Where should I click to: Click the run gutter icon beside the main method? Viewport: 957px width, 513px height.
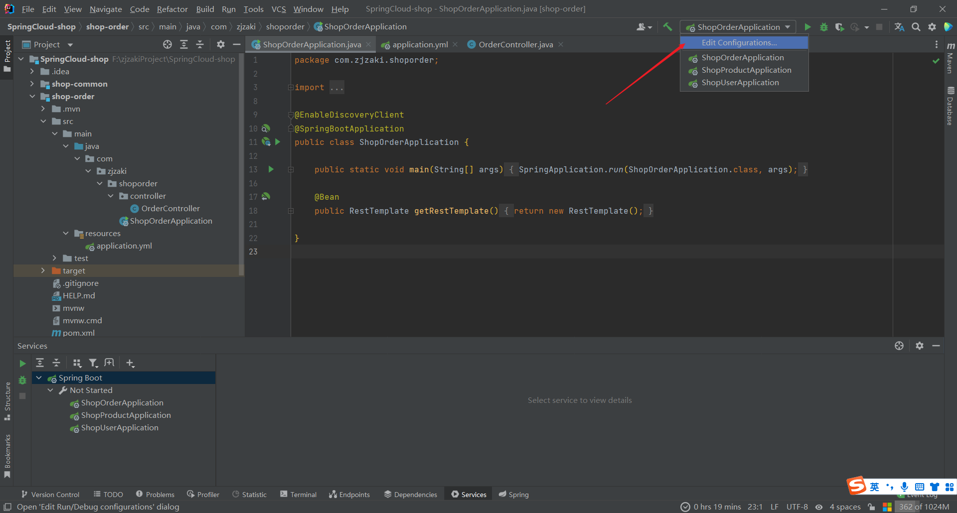click(x=271, y=169)
